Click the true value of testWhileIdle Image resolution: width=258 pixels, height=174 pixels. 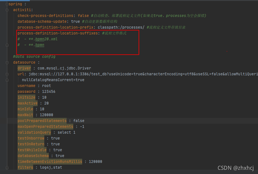pyautogui.click(x=58, y=150)
